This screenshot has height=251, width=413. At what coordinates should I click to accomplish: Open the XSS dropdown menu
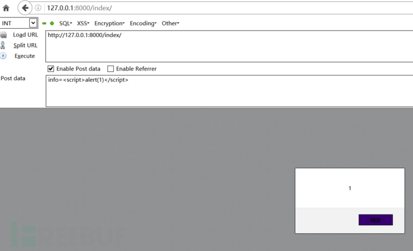tap(83, 23)
